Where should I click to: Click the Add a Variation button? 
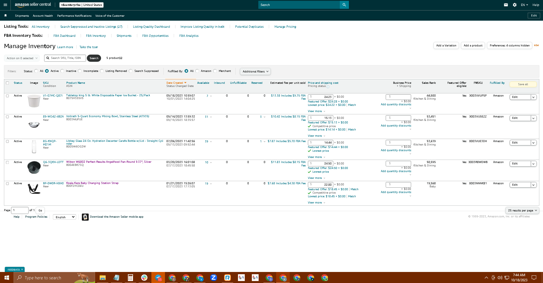[446, 46]
